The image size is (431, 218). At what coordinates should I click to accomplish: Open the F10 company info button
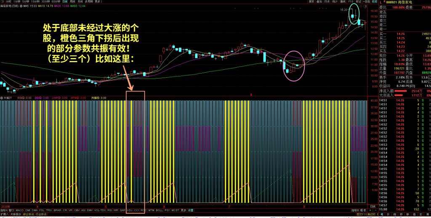pos(350,2)
